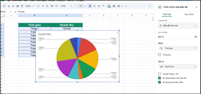Viewport: 201px width, 94px height.
Task: Decrease font size with minus button
Action: coord(76,6)
